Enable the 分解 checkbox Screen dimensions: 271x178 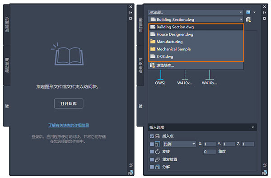(x=152, y=167)
